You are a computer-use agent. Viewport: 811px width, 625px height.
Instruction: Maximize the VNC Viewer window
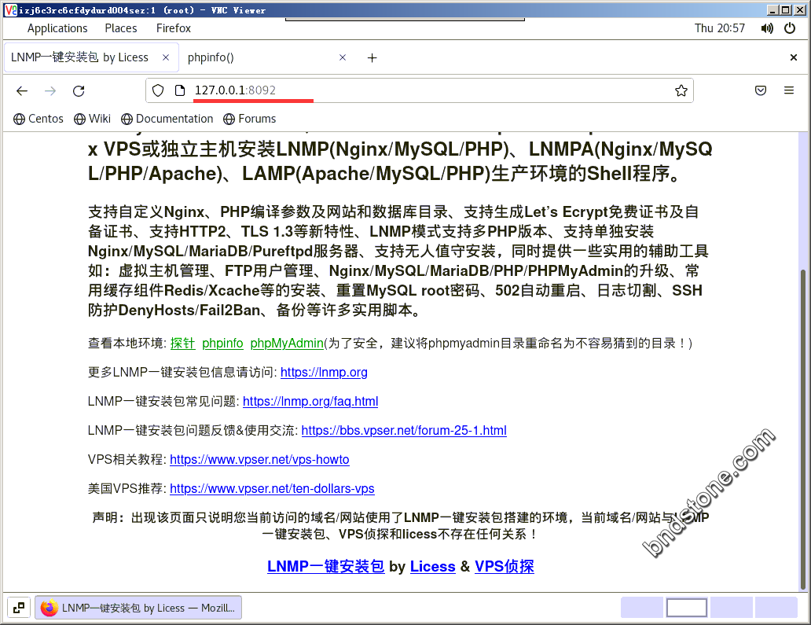click(x=785, y=10)
